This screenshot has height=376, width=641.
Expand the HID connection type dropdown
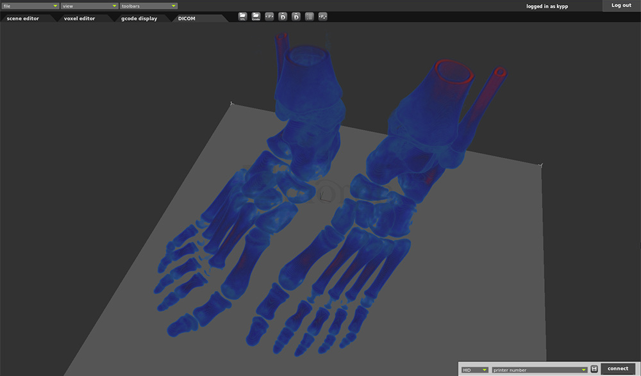pos(474,370)
